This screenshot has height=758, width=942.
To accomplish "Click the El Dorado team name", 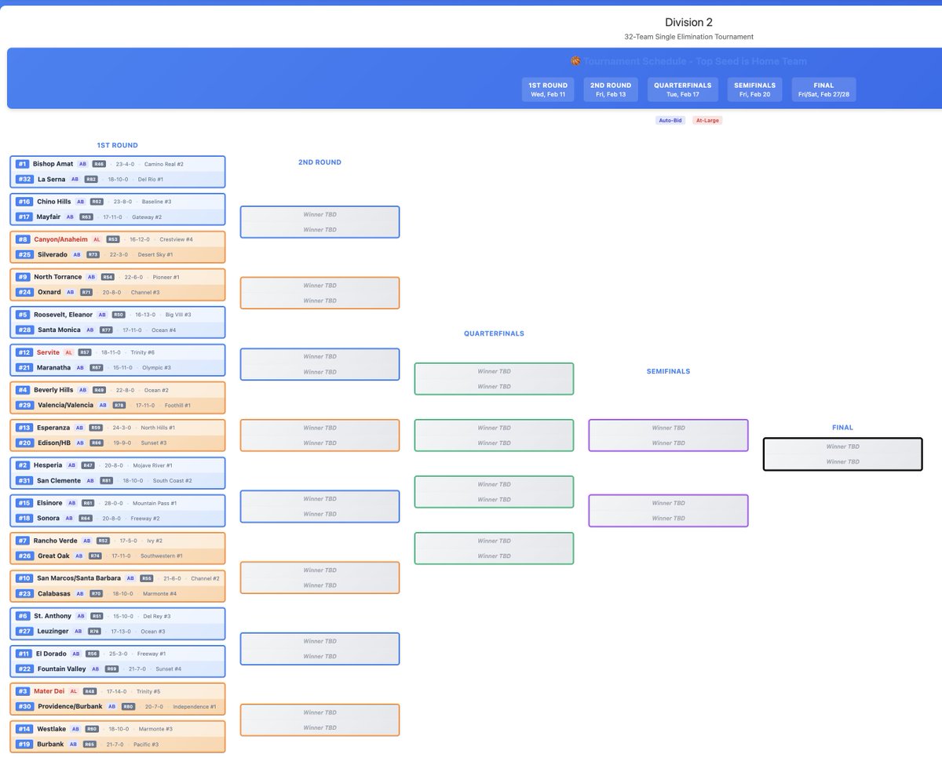I will (x=53, y=654).
